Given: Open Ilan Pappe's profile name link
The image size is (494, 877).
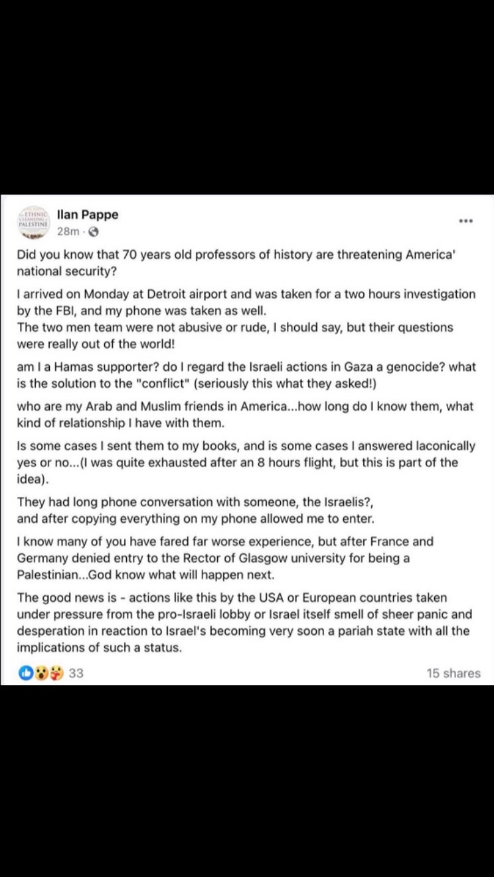Looking at the screenshot, I should click(88, 215).
